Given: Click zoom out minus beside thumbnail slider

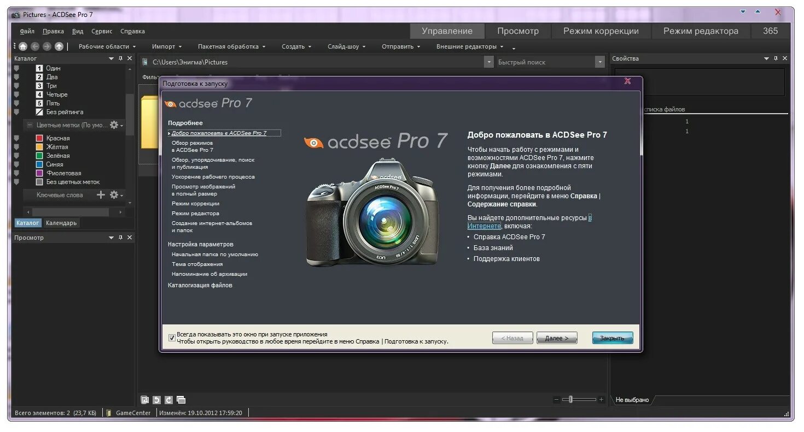Looking at the screenshot, I should coord(557,400).
